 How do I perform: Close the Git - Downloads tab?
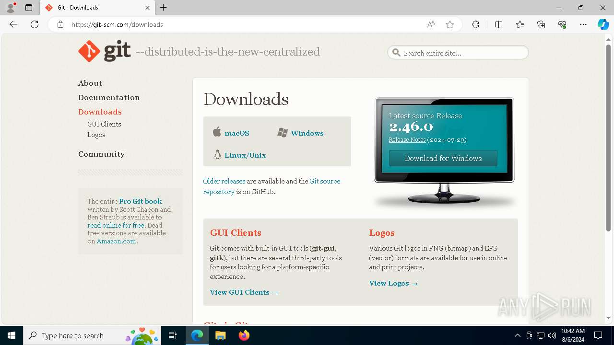(x=148, y=8)
